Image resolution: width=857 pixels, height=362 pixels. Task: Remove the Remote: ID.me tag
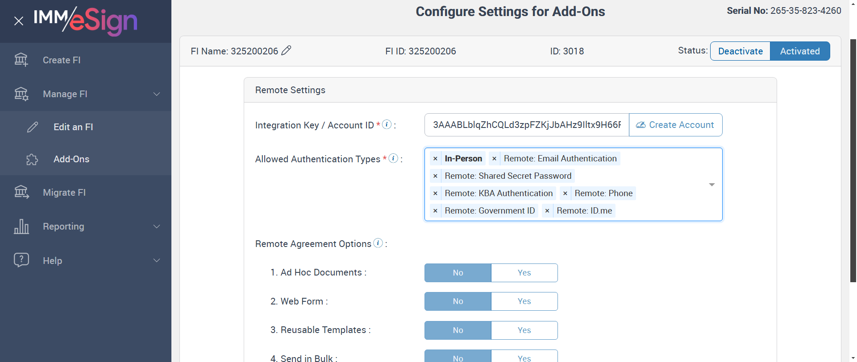point(547,211)
